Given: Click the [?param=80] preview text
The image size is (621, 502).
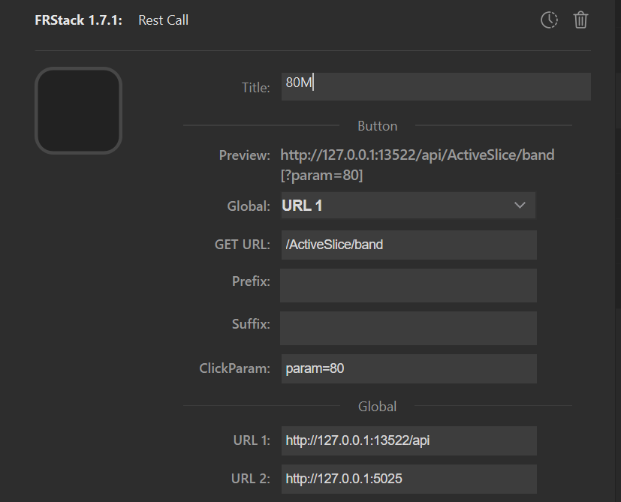Looking at the screenshot, I should tap(321, 175).
